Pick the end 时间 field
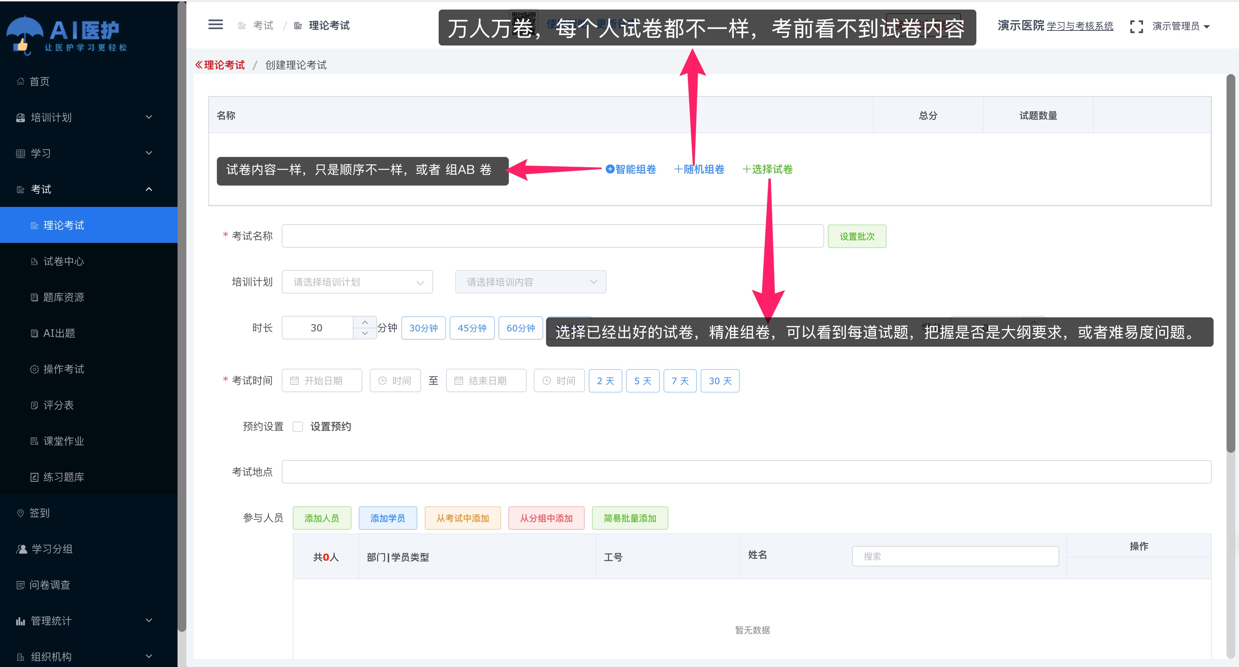The width and height of the screenshot is (1239, 667). [559, 381]
